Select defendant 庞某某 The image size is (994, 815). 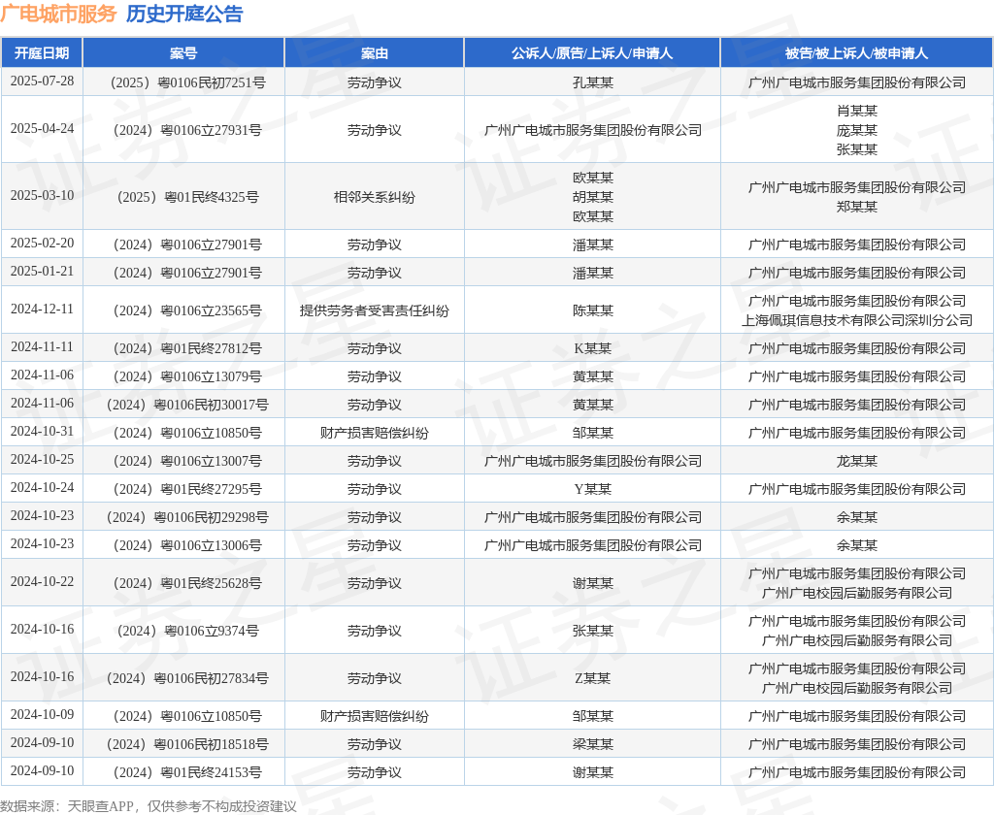coord(856,130)
